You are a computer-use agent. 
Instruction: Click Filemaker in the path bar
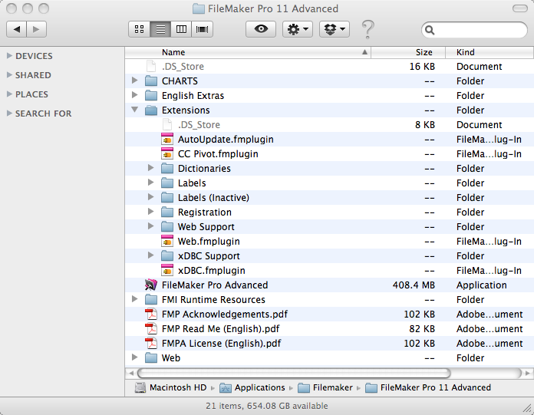click(x=325, y=387)
